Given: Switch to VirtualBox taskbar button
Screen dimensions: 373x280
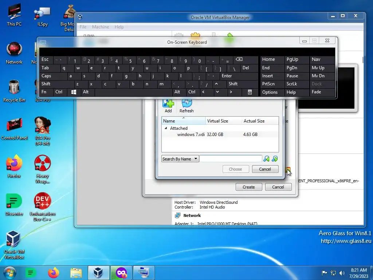Looking at the screenshot, I should click(x=98, y=273).
